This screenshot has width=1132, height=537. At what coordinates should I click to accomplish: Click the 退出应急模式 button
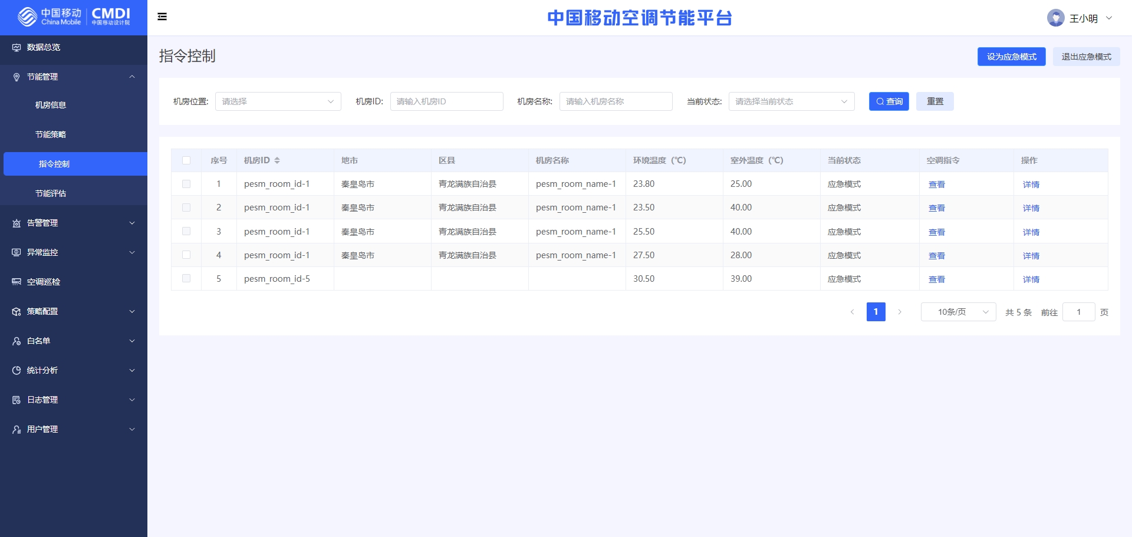[1087, 57]
